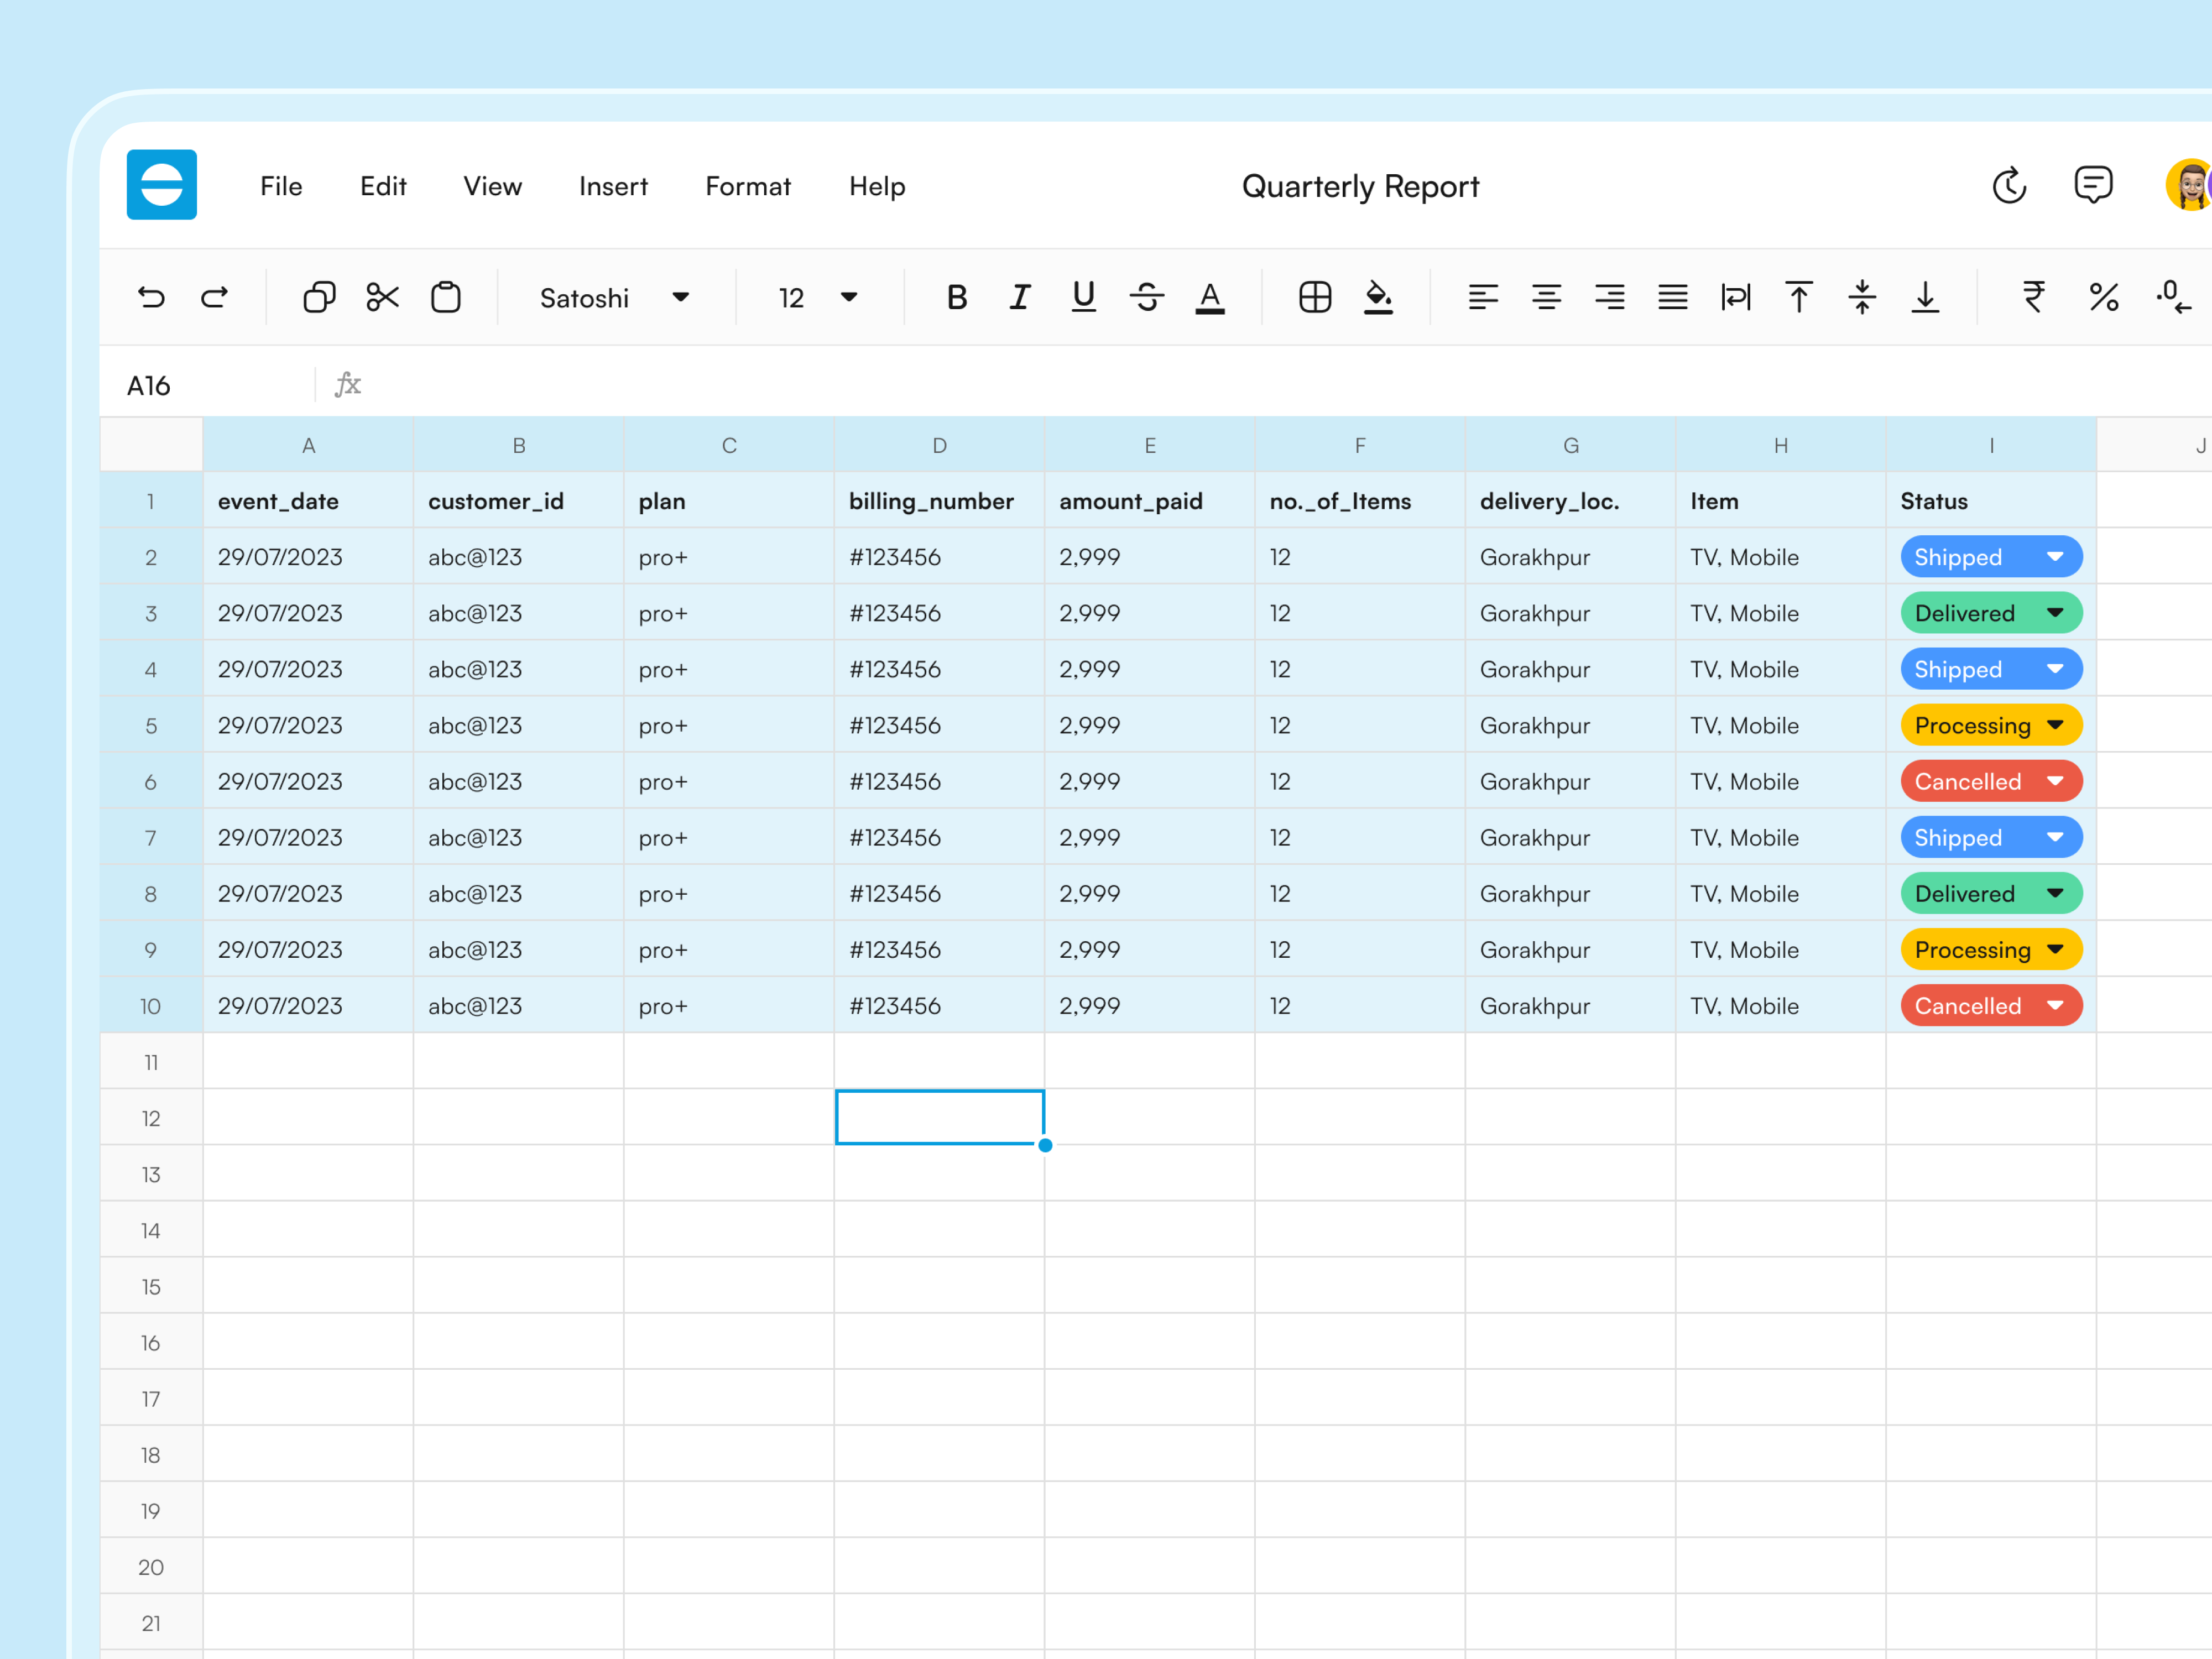Click the Paste clipboard icon
The width and height of the screenshot is (2212, 1659).
446,296
